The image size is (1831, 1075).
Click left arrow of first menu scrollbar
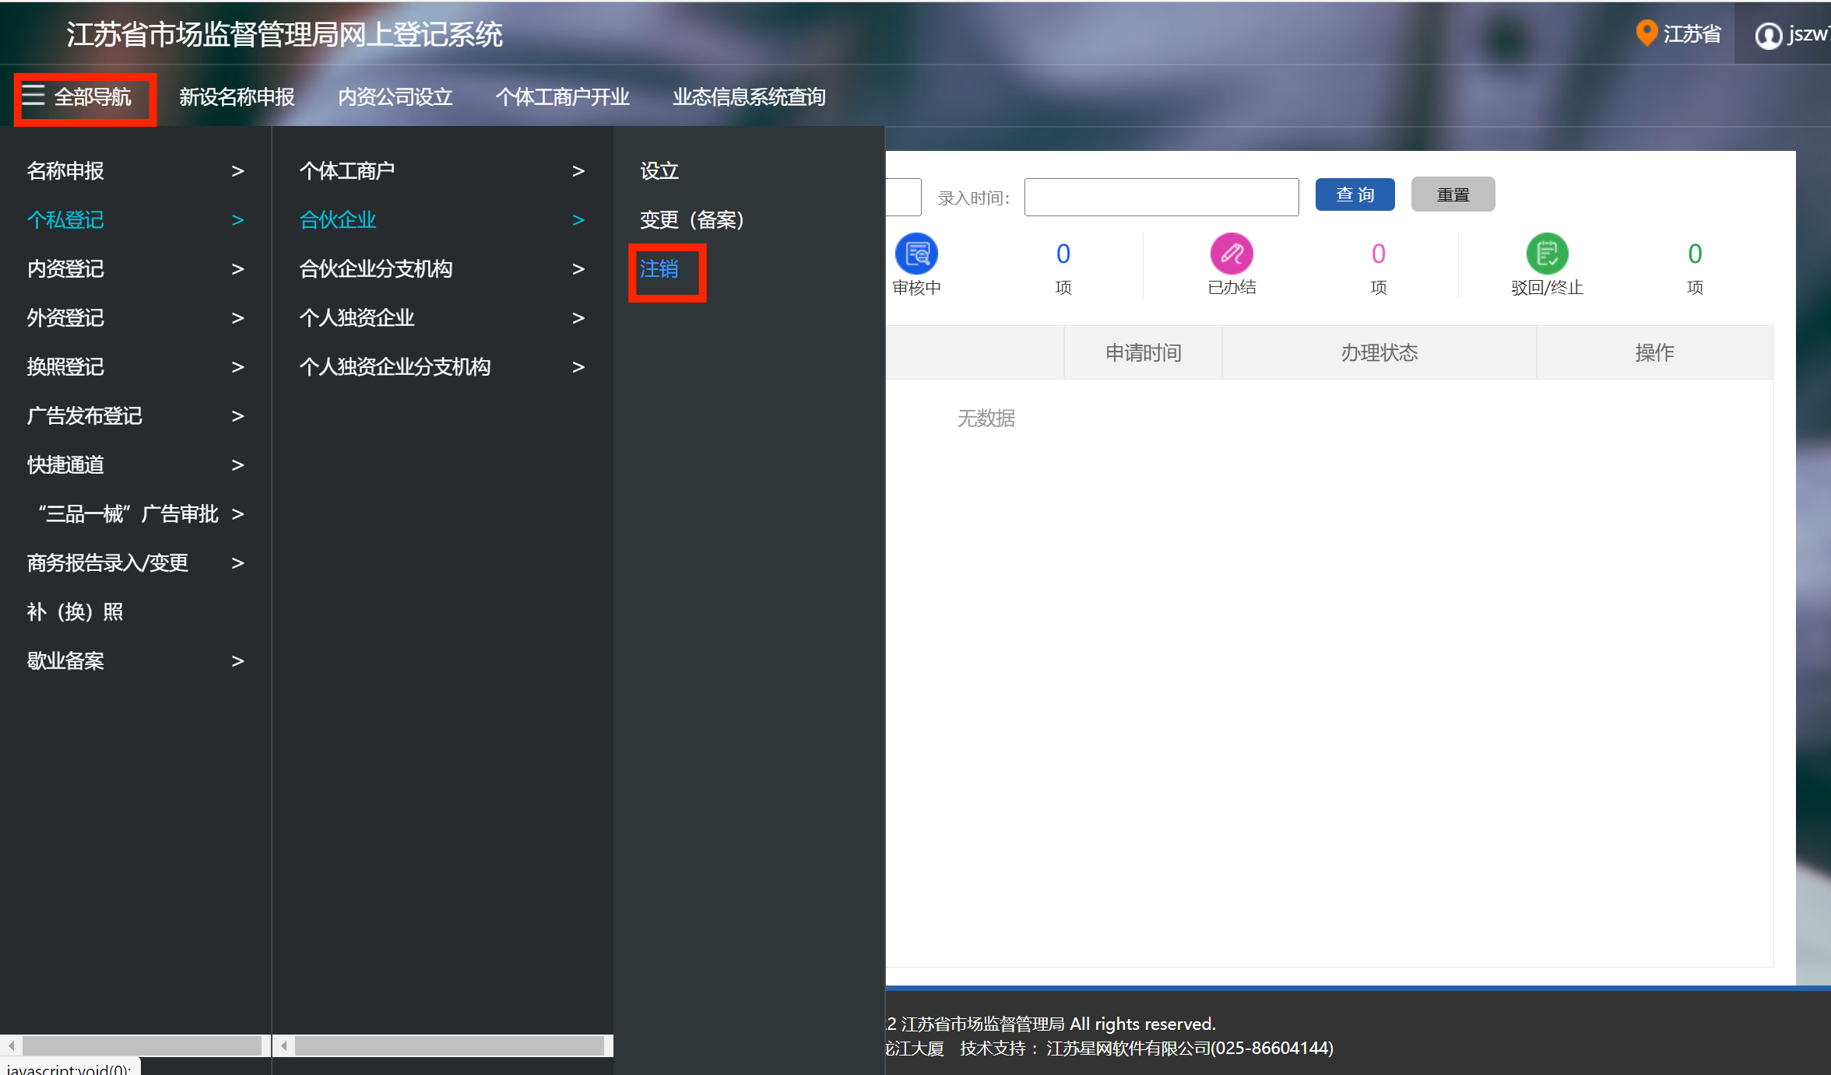[x=11, y=1045]
